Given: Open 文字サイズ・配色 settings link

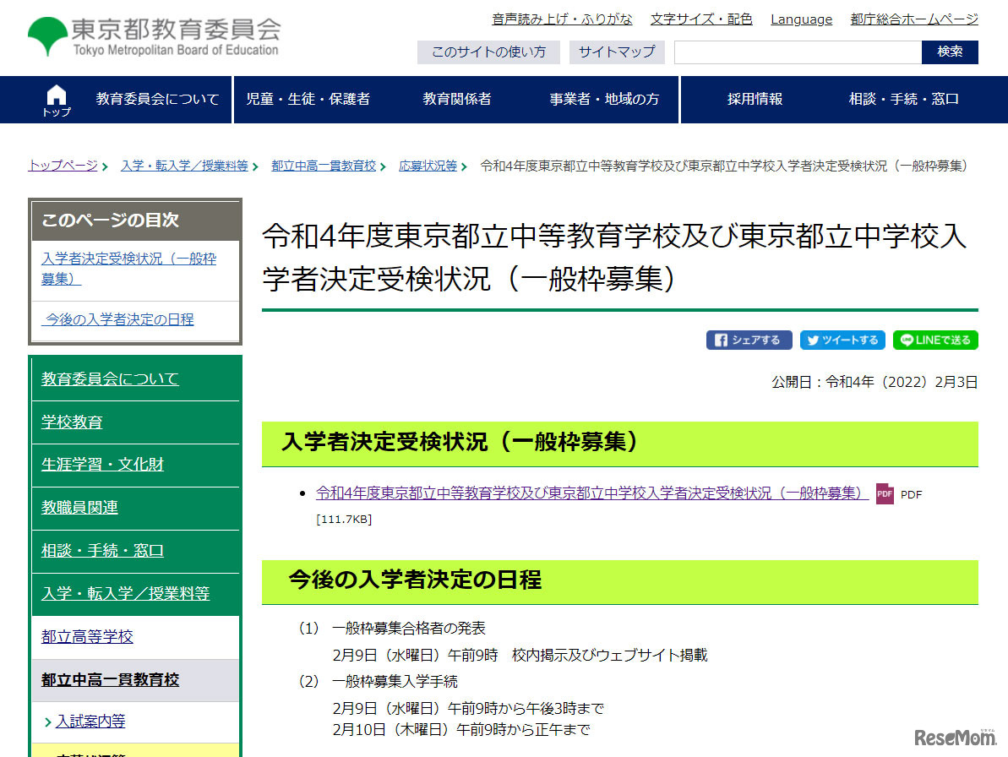Looking at the screenshot, I should 701,19.
